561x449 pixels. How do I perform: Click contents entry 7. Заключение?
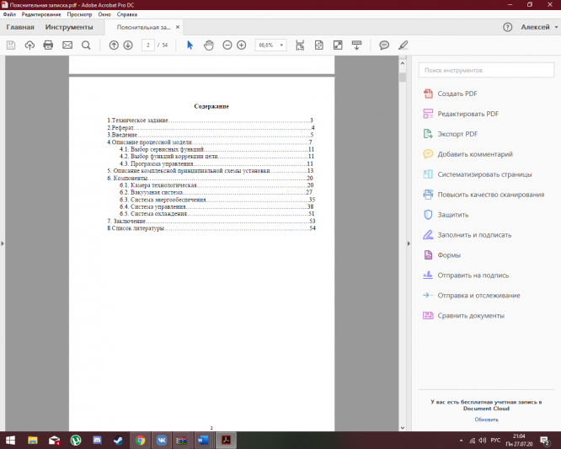pos(211,221)
